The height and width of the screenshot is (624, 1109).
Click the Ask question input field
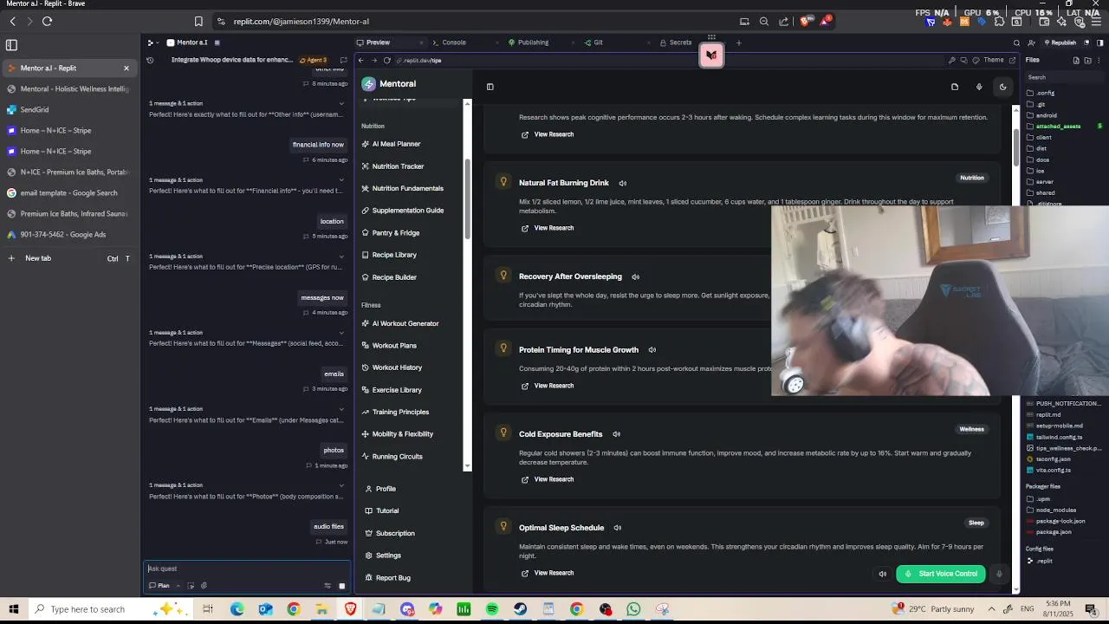[x=247, y=569]
